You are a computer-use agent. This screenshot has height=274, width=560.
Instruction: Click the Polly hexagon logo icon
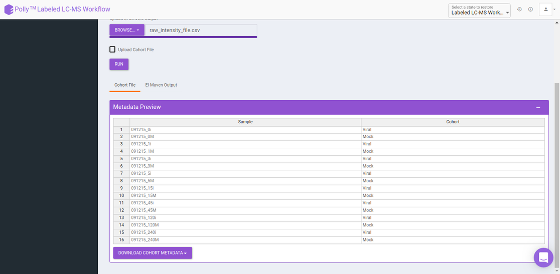click(9, 10)
